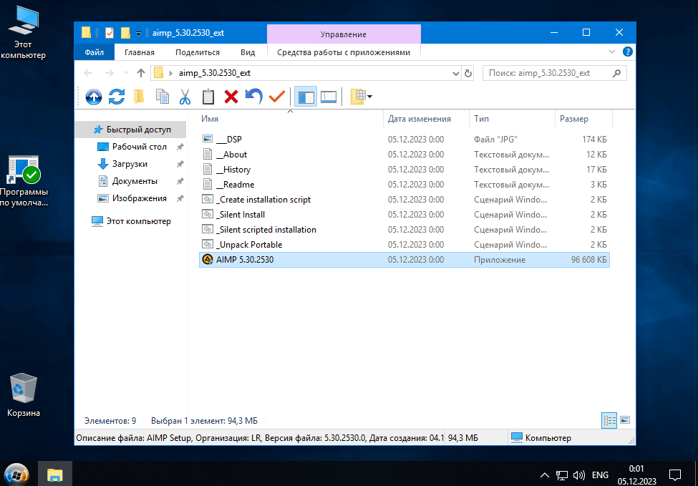Open Загрузки in navigation pane

click(130, 164)
